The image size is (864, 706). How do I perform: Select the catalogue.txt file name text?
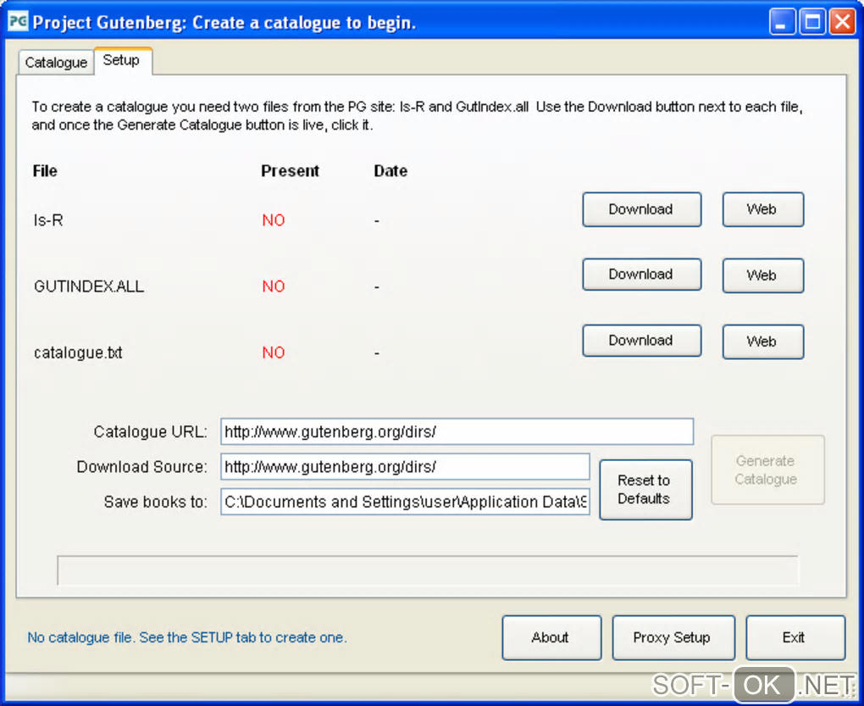[x=78, y=353]
